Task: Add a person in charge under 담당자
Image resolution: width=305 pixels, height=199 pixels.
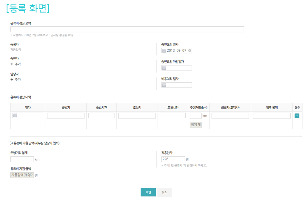Action: pyautogui.click(x=16, y=80)
